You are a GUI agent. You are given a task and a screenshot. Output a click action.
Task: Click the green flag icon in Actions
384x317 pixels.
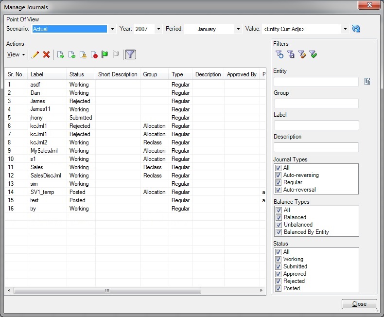(x=105, y=55)
